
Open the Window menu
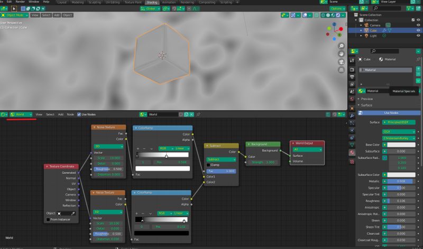tap(34, 2)
